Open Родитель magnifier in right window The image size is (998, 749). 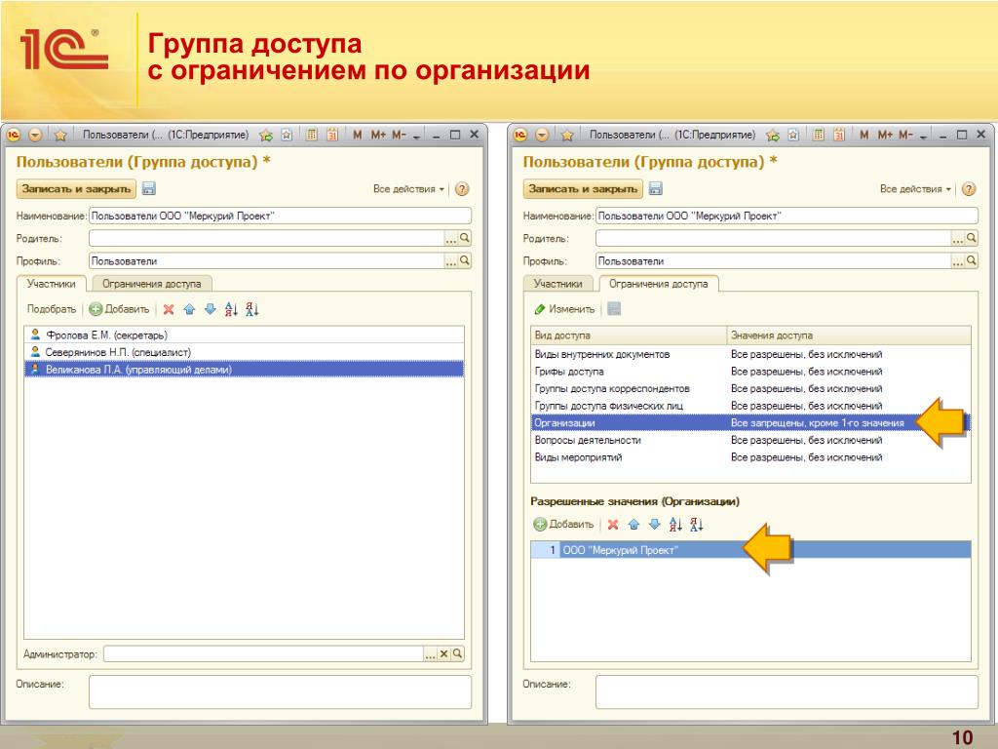972,238
